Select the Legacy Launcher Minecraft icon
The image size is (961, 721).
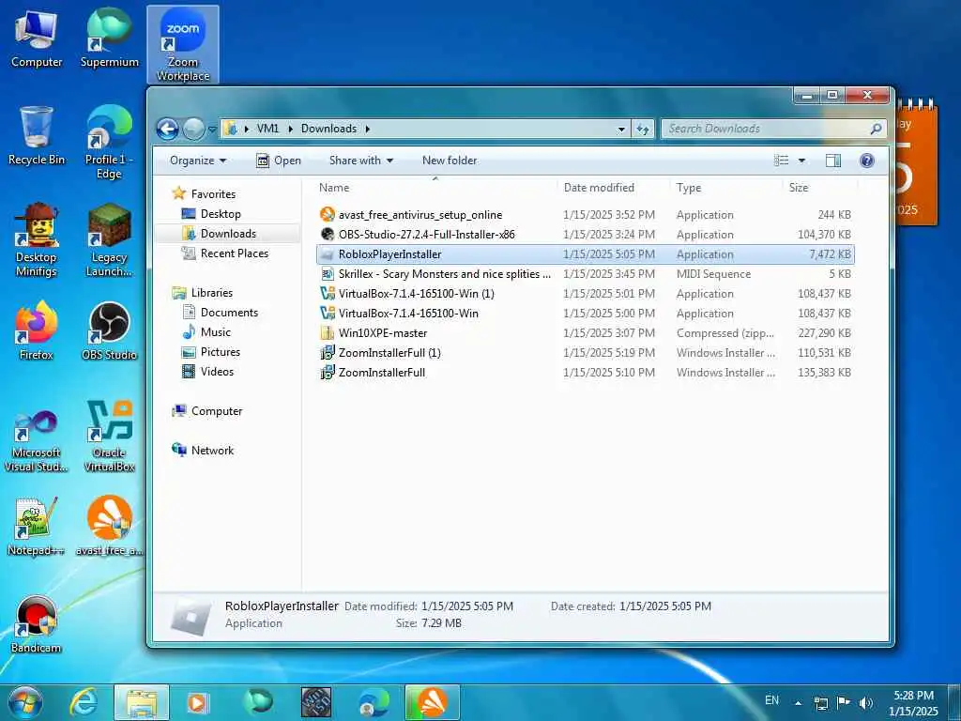109,240
